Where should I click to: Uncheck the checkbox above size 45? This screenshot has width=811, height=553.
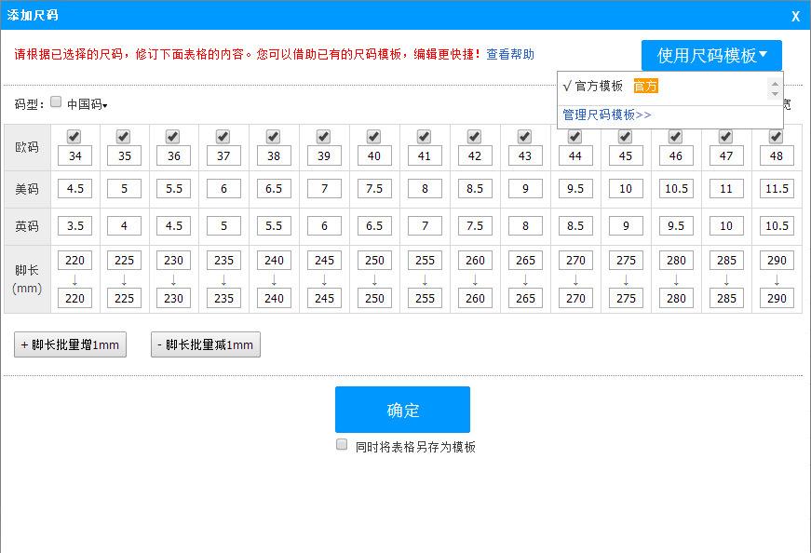click(625, 135)
